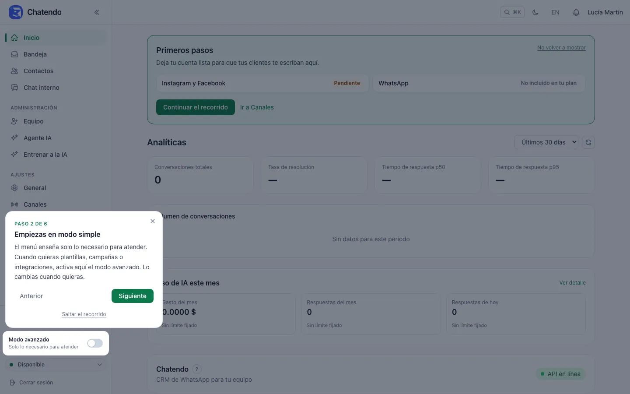This screenshot has height=394, width=630.
Task: Click the Agente IA sparkle icon
Action: coord(14,138)
